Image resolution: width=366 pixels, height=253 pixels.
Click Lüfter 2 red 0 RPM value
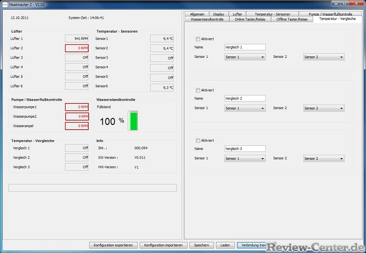77,48
